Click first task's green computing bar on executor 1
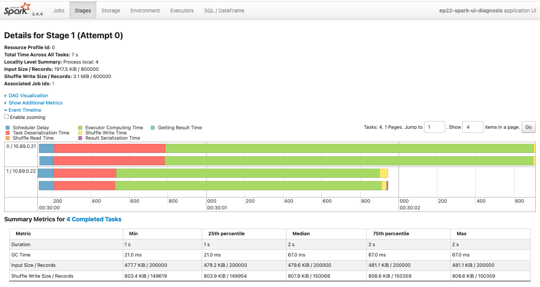Viewport: 540px width, 287px height. (248, 173)
